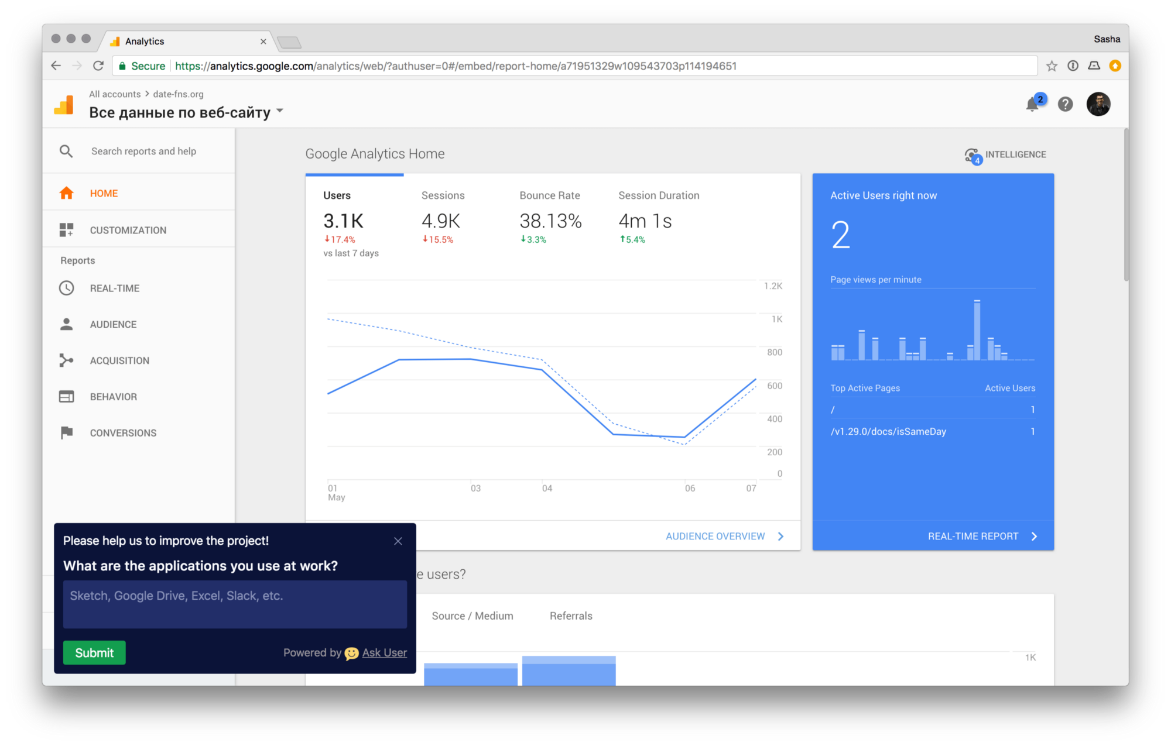Expand the Все данные по веб-сайту view dropdown

pos(280,111)
